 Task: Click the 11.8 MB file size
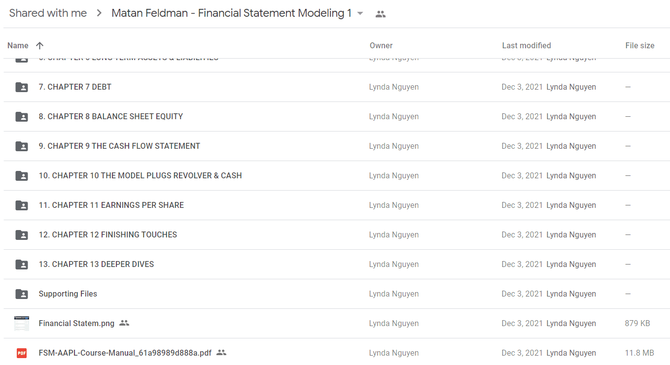(639, 353)
